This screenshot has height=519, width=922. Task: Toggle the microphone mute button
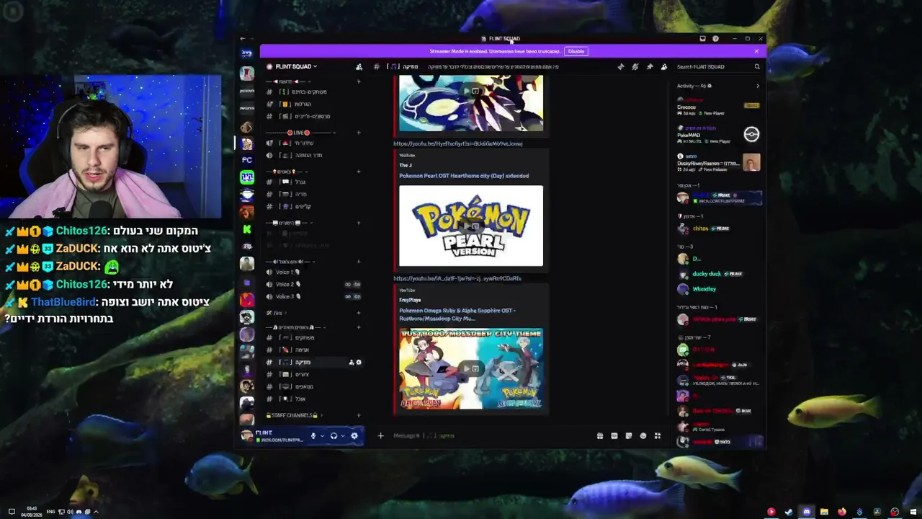pyautogui.click(x=313, y=436)
